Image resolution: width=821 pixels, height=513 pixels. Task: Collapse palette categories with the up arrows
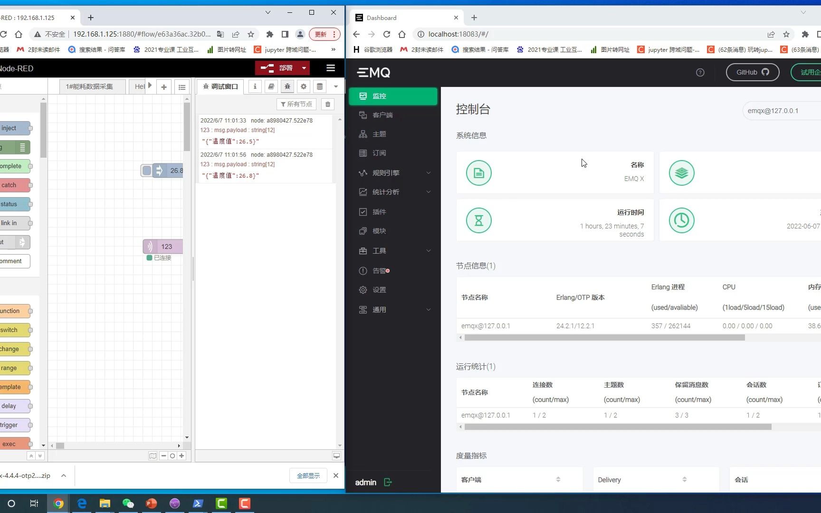(x=31, y=456)
